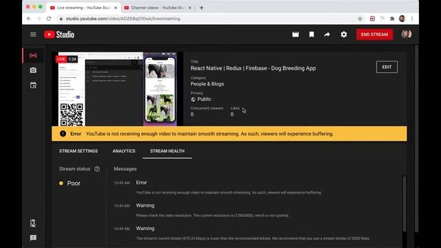Click the first Warning message heading
This screenshot has height=248, width=441.
pos(145,205)
